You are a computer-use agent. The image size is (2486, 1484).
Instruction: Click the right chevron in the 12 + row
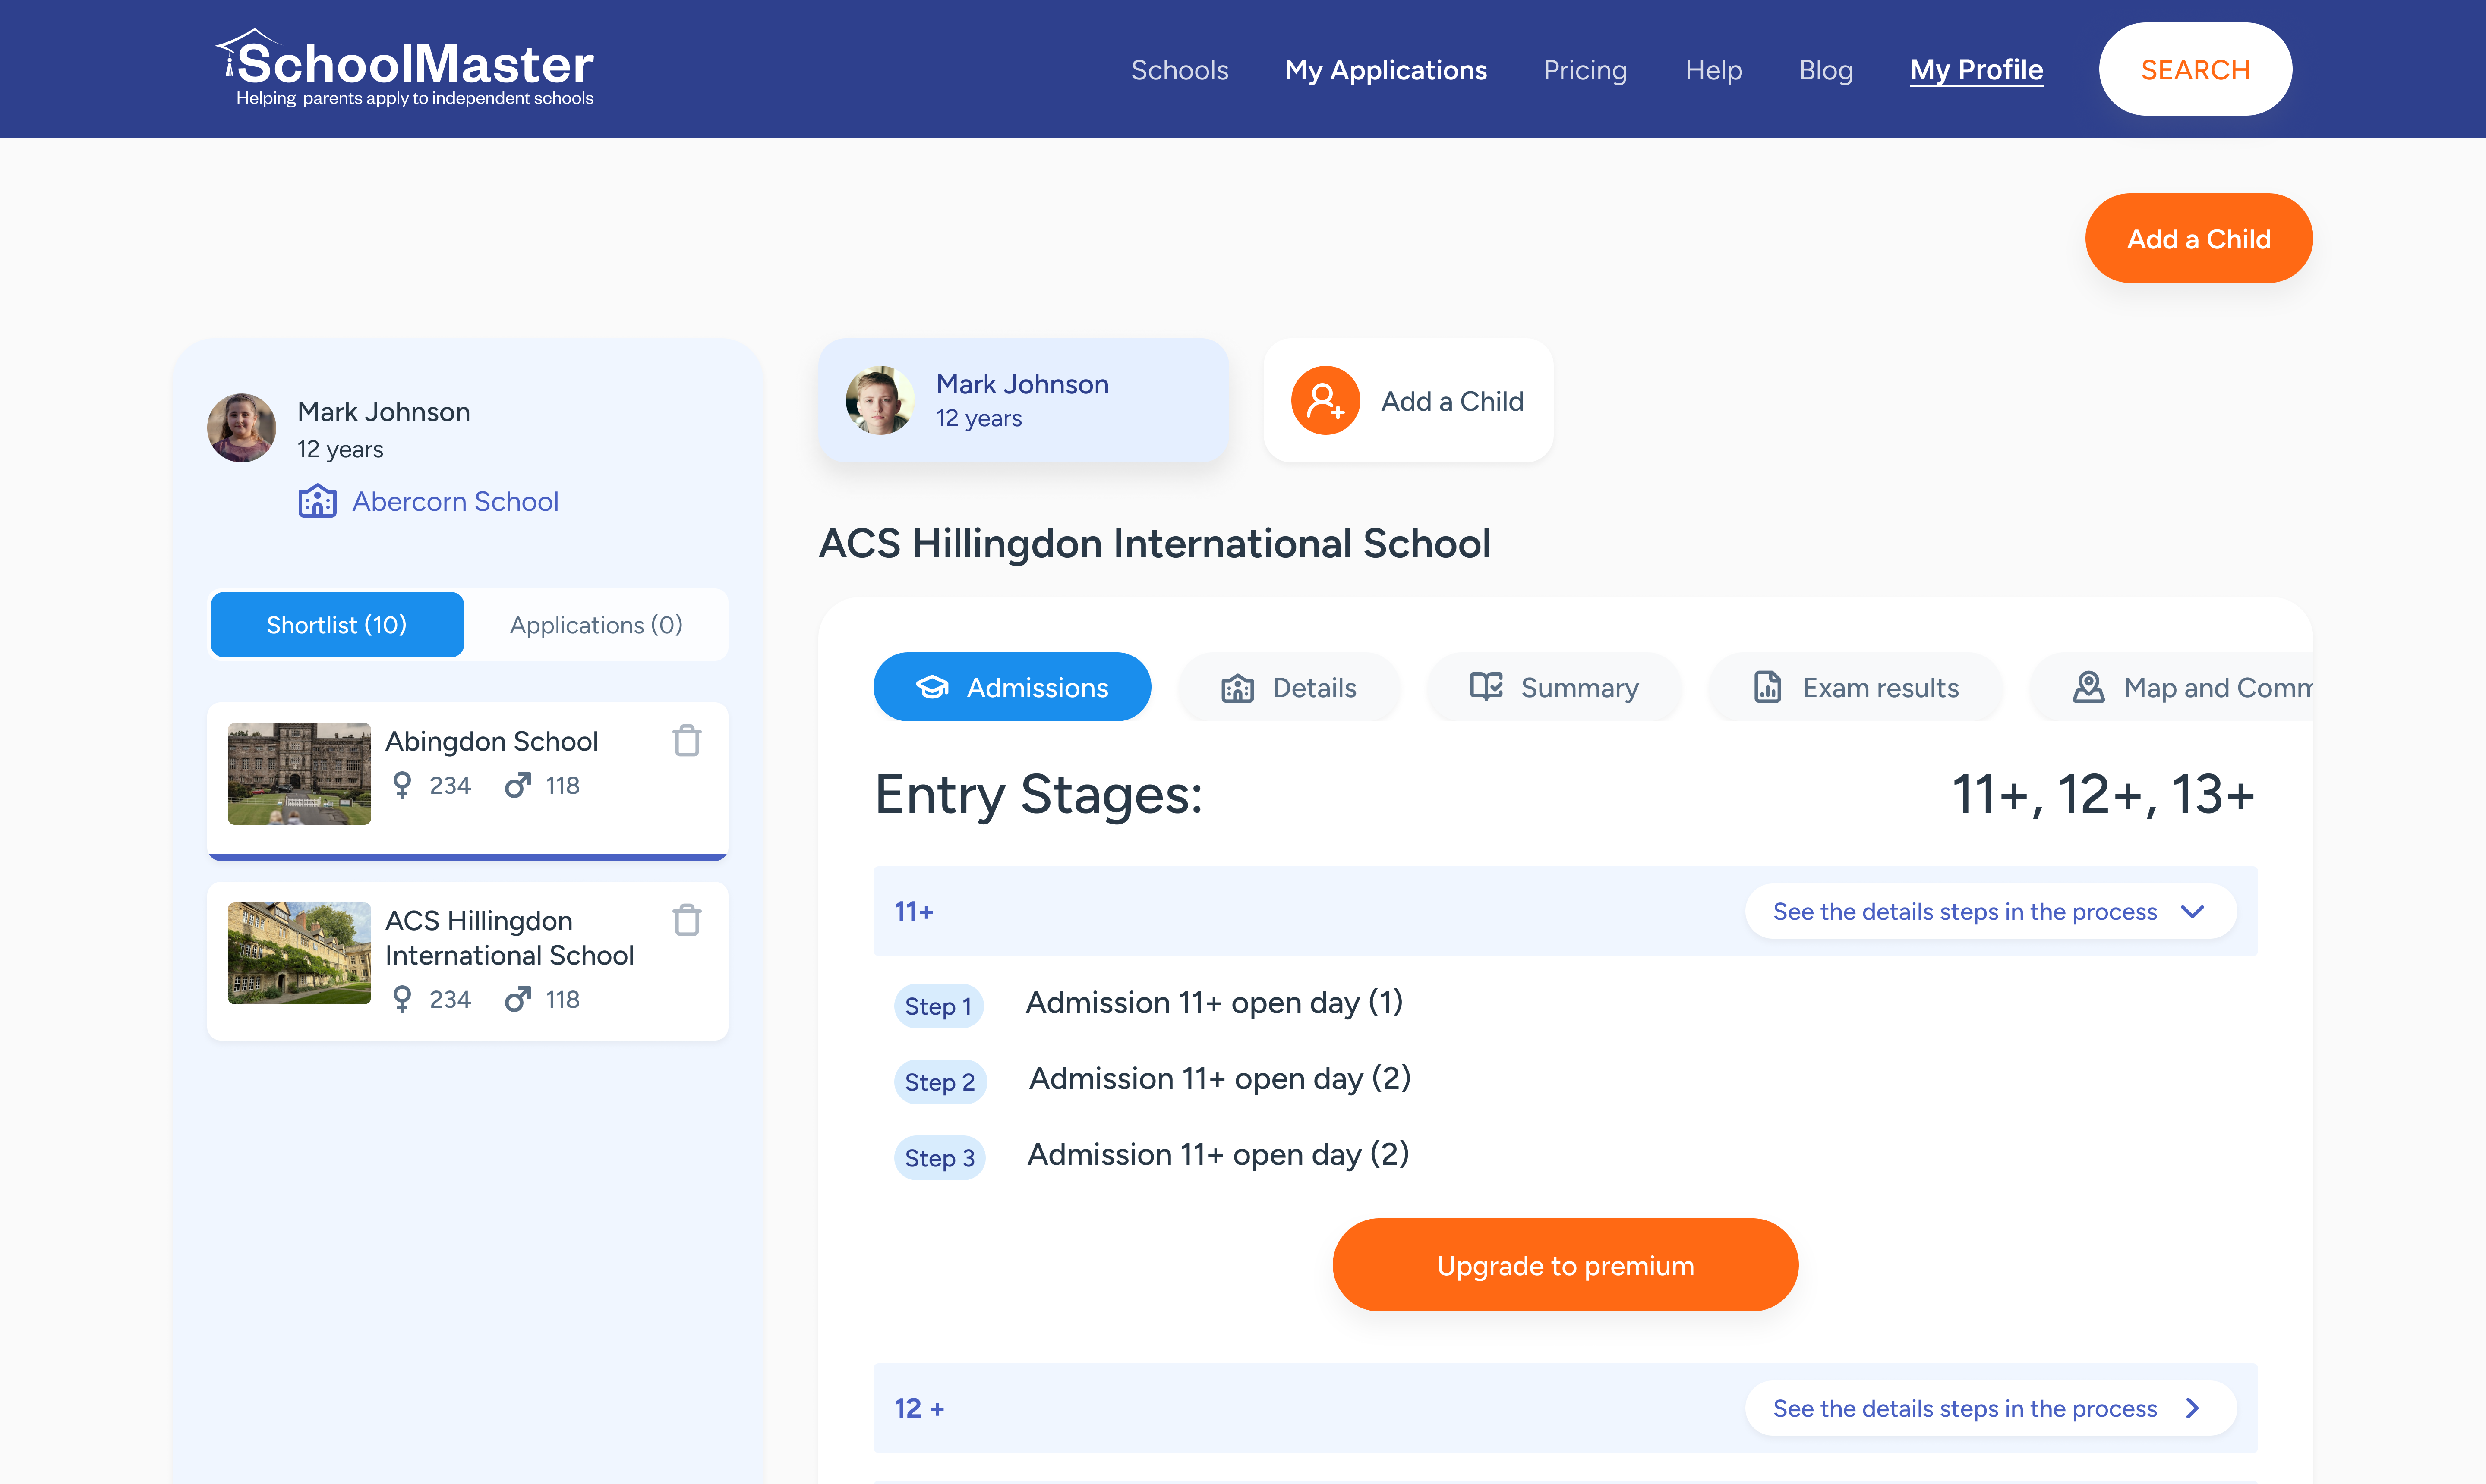click(x=2193, y=1408)
